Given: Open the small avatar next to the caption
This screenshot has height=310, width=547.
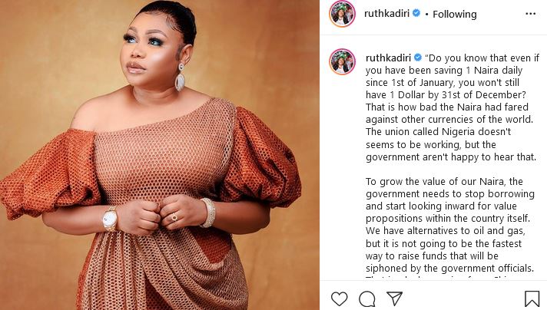Looking at the screenshot, I should 342,61.
